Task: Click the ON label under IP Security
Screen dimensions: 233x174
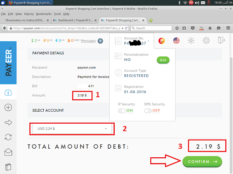Action: 130,111
